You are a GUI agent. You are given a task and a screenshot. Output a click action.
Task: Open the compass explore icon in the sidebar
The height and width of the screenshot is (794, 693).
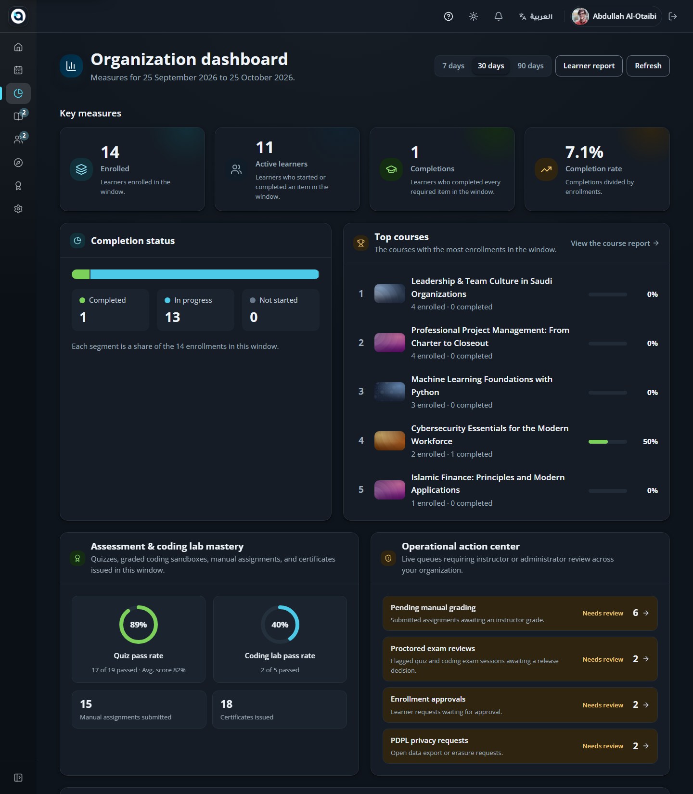point(18,163)
